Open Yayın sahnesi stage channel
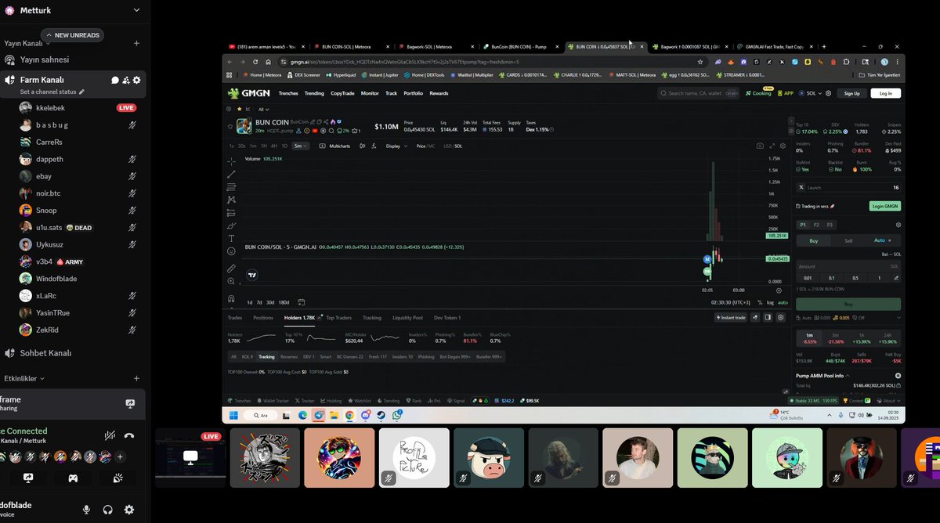 pyautogui.click(x=45, y=60)
